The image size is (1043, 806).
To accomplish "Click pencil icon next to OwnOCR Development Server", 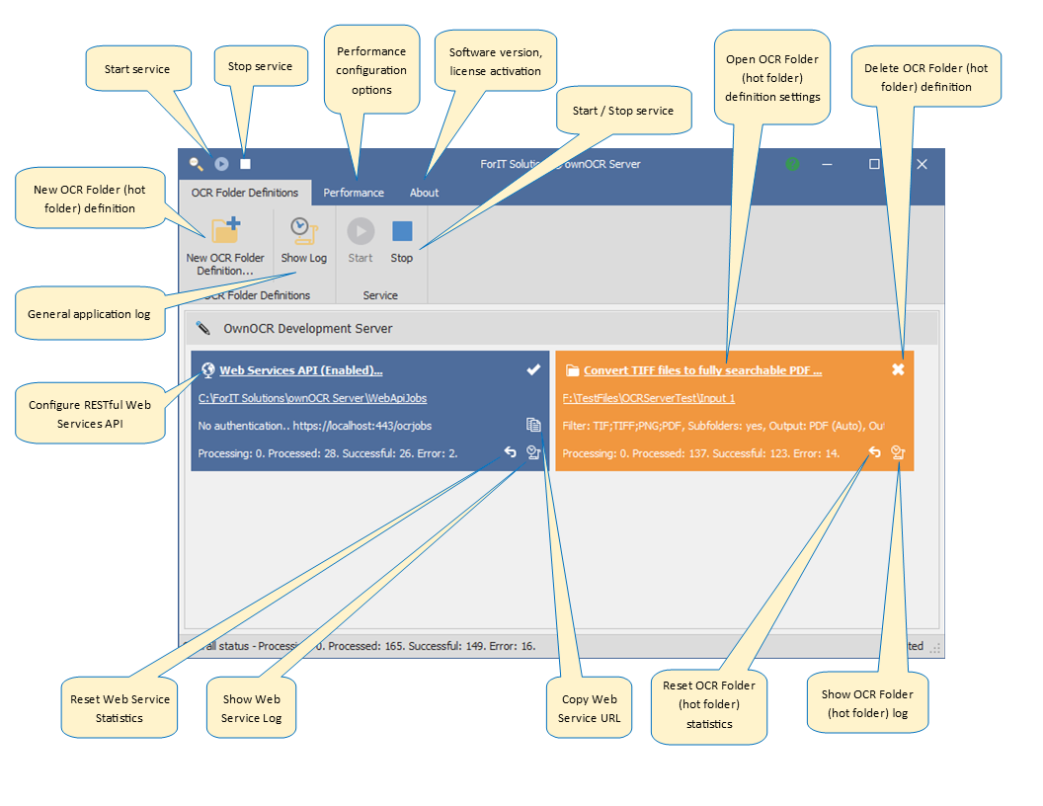I will pos(202,328).
